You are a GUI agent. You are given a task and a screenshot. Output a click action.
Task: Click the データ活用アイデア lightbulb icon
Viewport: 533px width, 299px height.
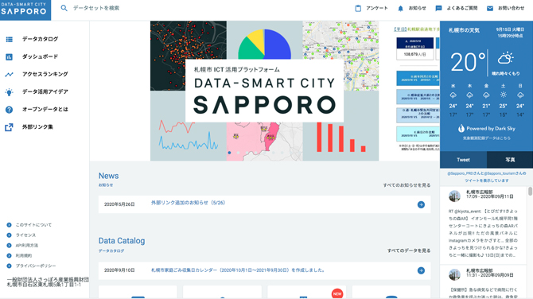click(10, 92)
